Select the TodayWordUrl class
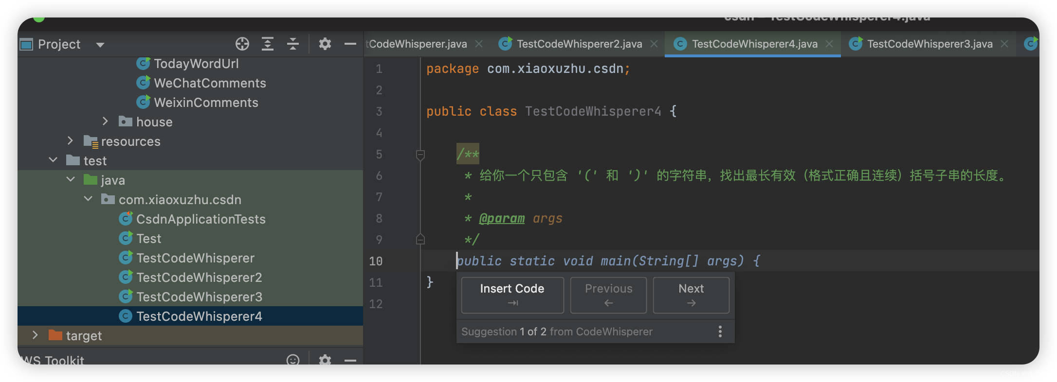This screenshot has height=382, width=1057. tap(196, 64)
